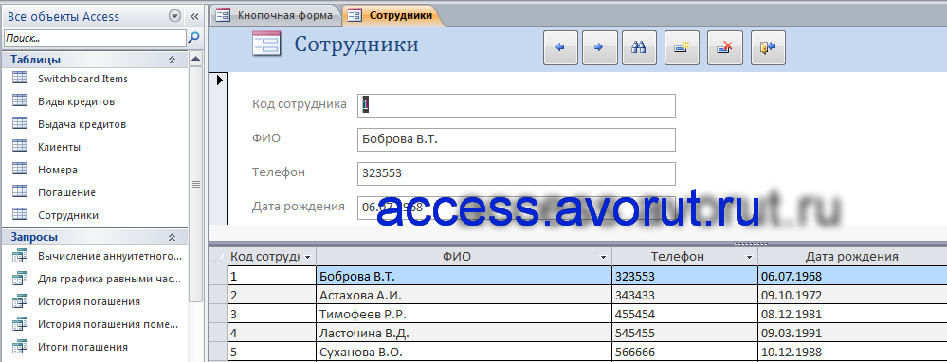The width and height of the screenshot is (947, 362).
Task: Go to next record with right arrow button
Action: 599,47
